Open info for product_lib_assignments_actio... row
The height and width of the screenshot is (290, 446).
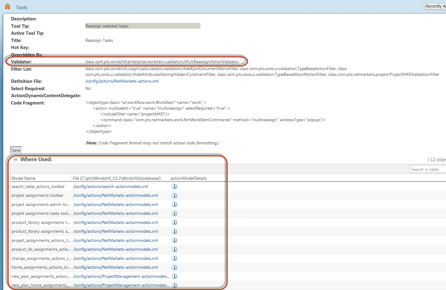tap(174, 249)
